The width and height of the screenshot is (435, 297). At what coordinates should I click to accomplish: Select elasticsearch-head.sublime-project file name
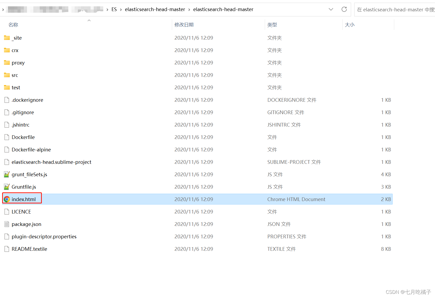51,162
